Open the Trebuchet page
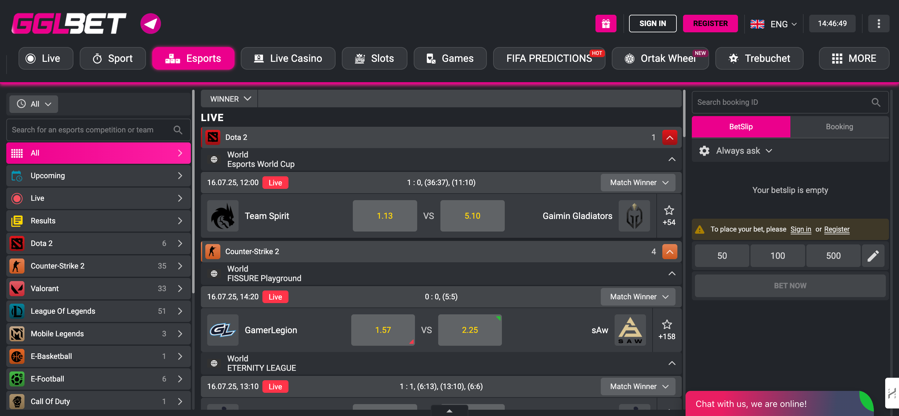Screen dimensions: 899x416 click(759, 58)
